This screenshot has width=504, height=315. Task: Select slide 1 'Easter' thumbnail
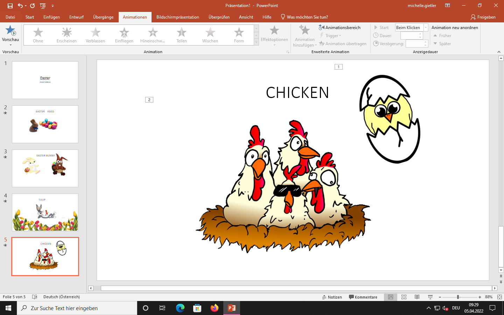(x=45, y=80)
